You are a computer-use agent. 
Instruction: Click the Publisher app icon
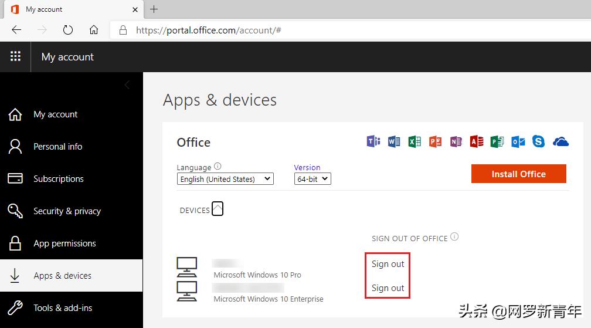pyautogui.click(x=497, y=141)
